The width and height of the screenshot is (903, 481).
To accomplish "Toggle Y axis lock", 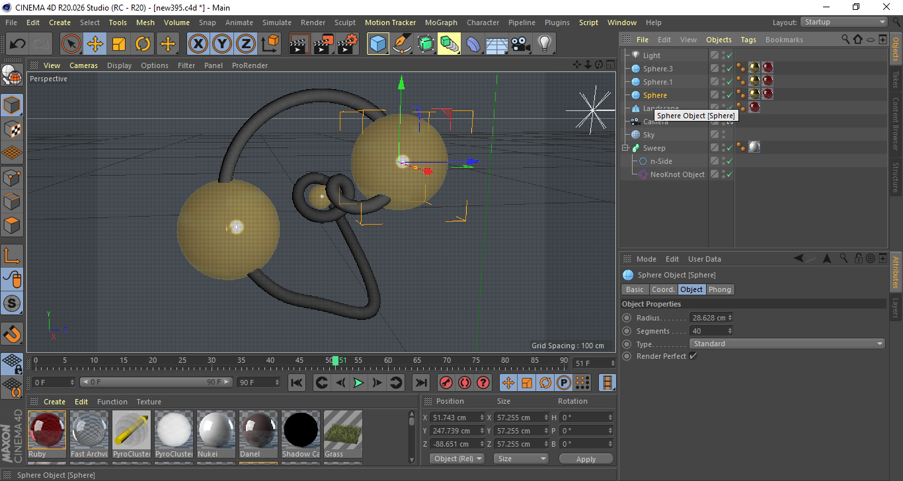I will (221, 44).
